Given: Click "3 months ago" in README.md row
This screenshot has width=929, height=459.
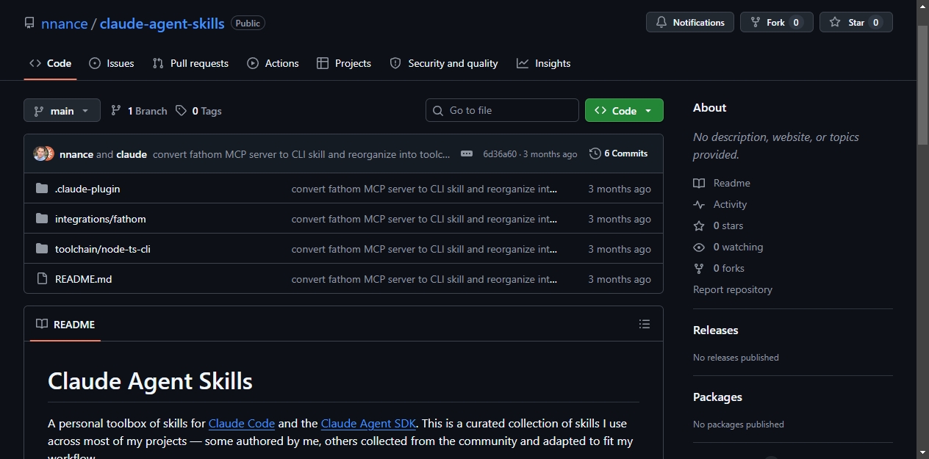Looking at the screenshot, I should 620,279.
